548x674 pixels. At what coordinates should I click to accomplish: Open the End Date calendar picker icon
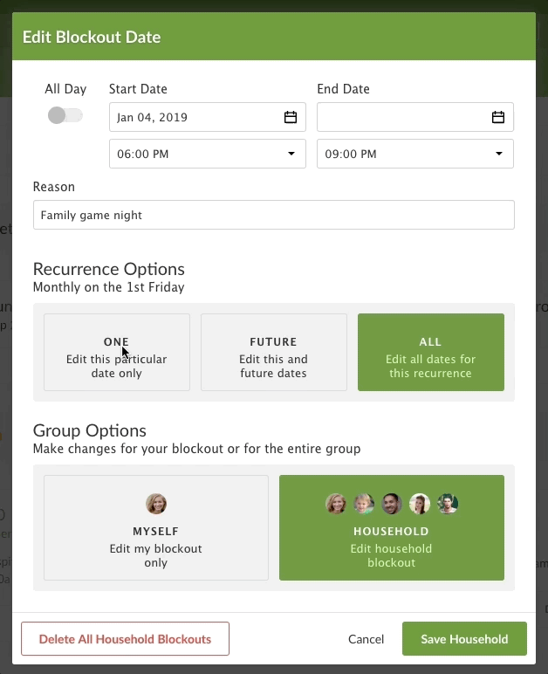[497, 117]
